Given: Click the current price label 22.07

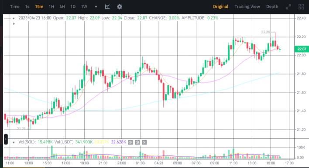Looking at the screenshot, I should point(302,49).
